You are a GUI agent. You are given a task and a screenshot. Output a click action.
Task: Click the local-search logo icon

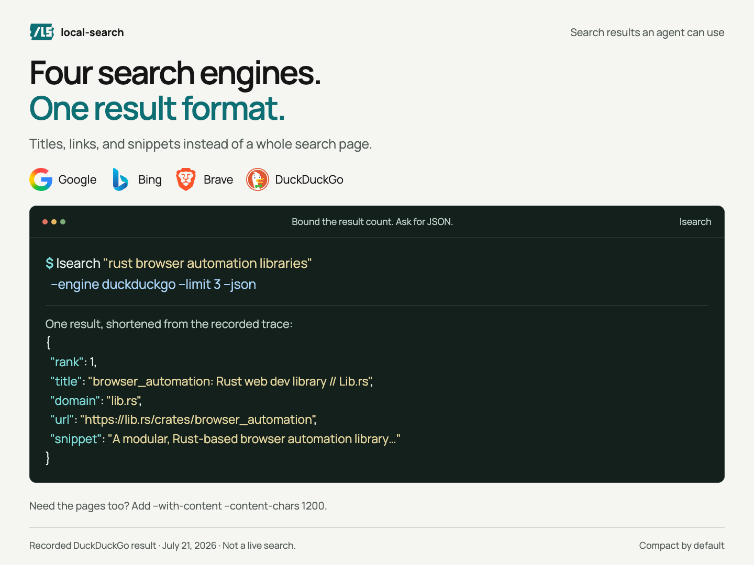pyautogui.click(x=42, y=32)
